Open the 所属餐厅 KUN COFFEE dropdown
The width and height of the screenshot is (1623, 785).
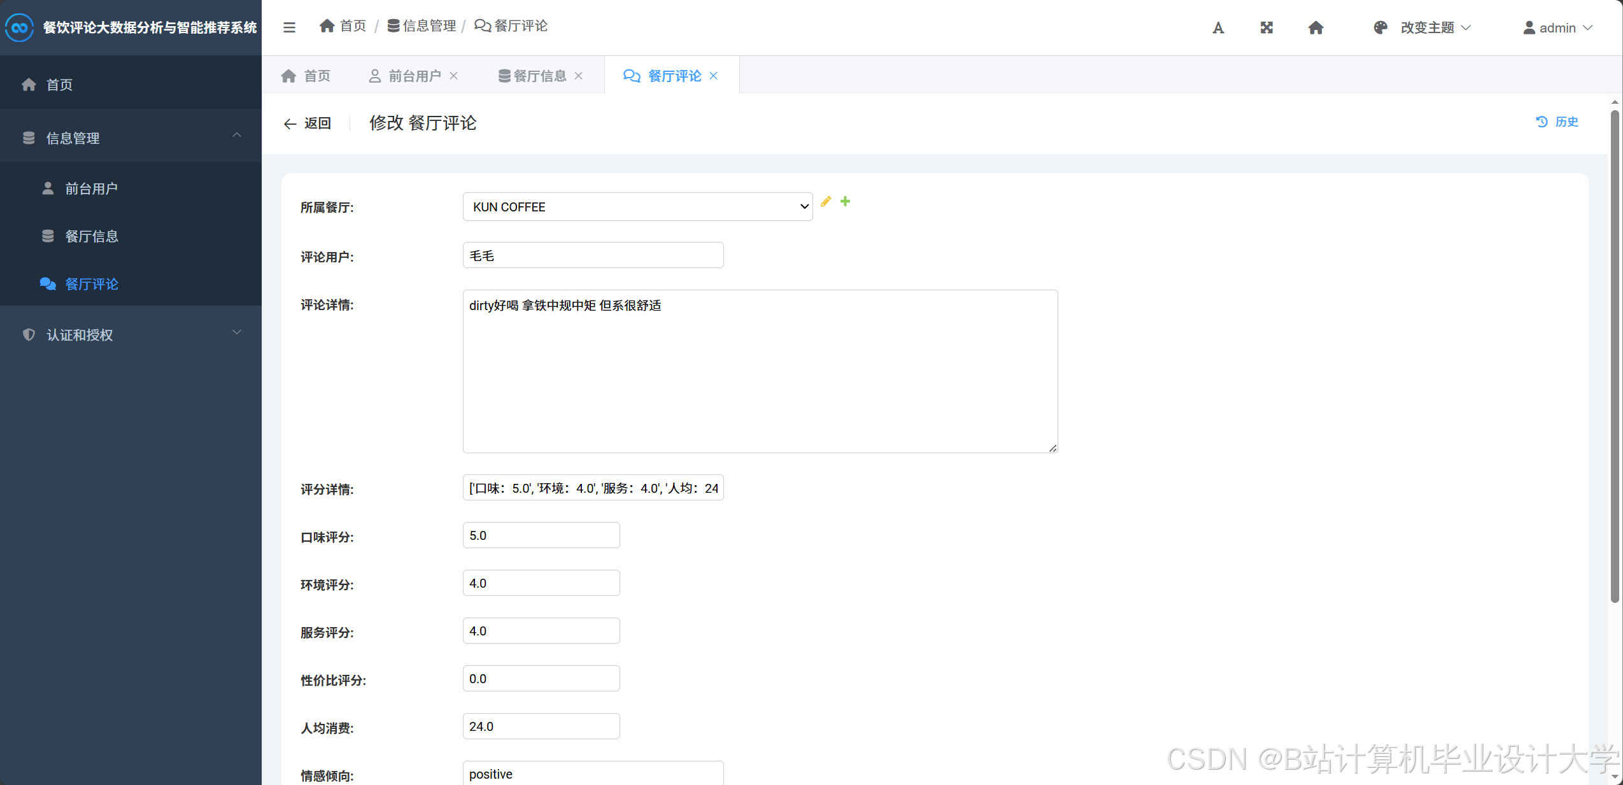click(x=637, y=207)
